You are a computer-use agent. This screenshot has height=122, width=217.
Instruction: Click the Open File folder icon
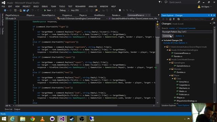(x=21, y=11)
